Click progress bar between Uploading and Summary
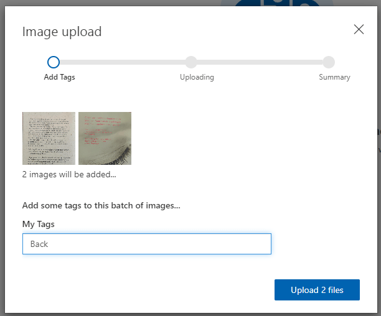The height and width of the screenshot is (316, 381). (260, 62)
